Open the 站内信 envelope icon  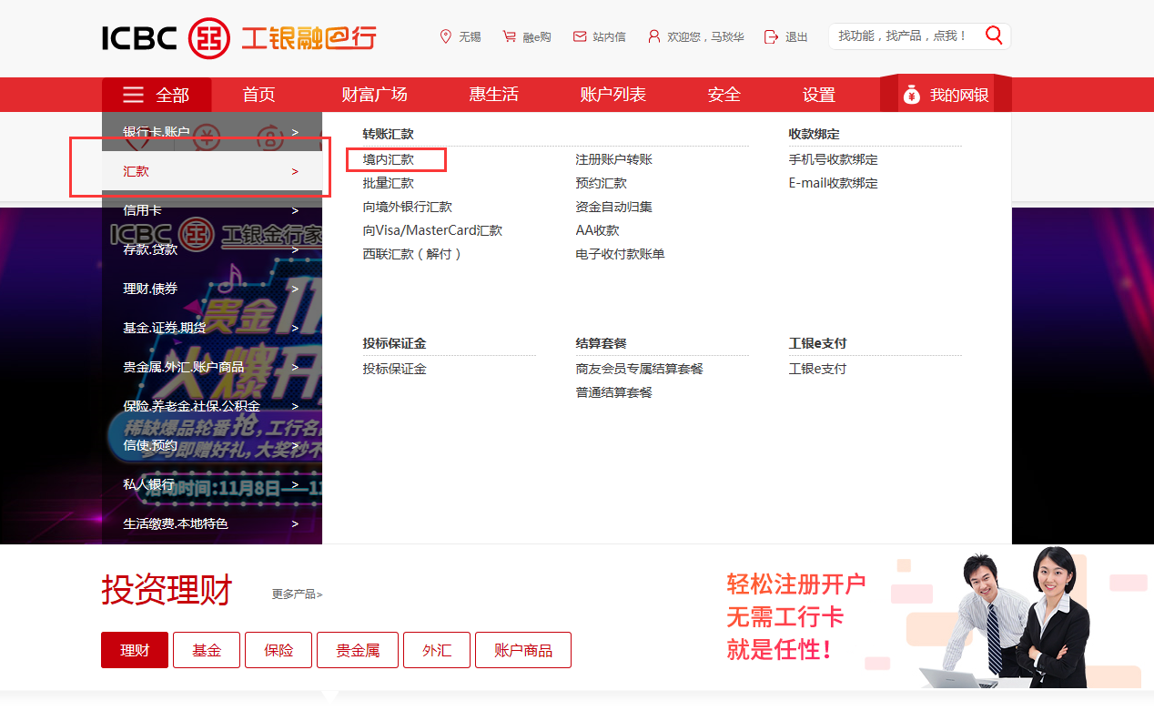tap(580, 36)
